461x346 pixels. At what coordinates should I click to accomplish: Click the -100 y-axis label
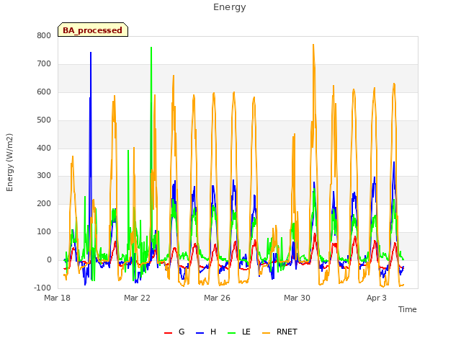click(x=42, y=288)
